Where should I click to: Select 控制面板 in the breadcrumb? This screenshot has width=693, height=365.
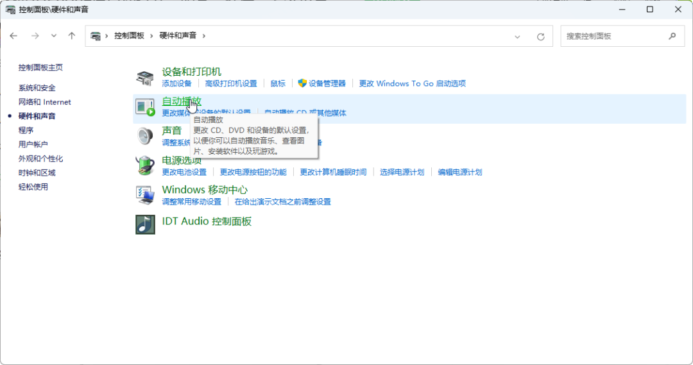pos(129,36)
